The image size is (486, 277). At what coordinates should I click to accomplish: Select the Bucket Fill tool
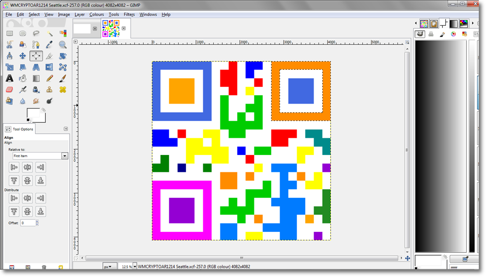[x=22, y=78]
